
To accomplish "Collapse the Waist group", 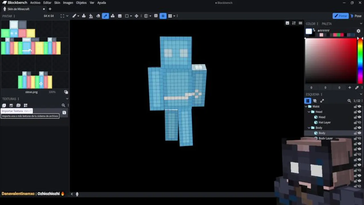I will coord(306,106).
